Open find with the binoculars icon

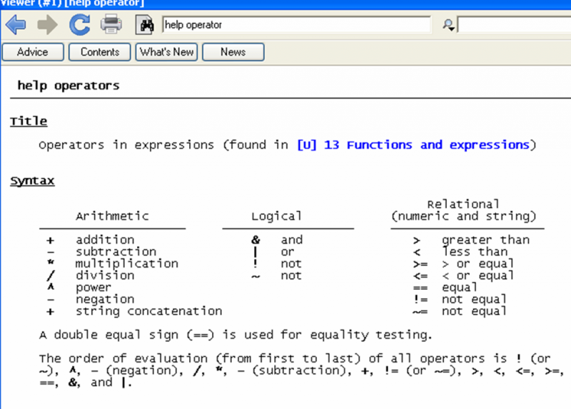tap(146, 25)
